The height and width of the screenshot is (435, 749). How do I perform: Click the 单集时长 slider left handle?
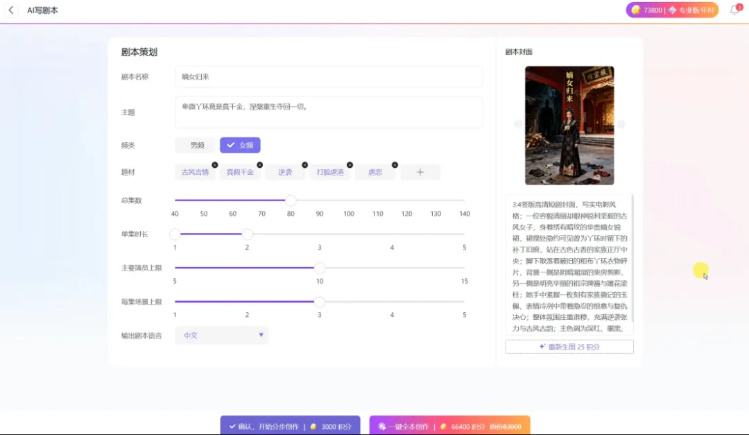175,234
